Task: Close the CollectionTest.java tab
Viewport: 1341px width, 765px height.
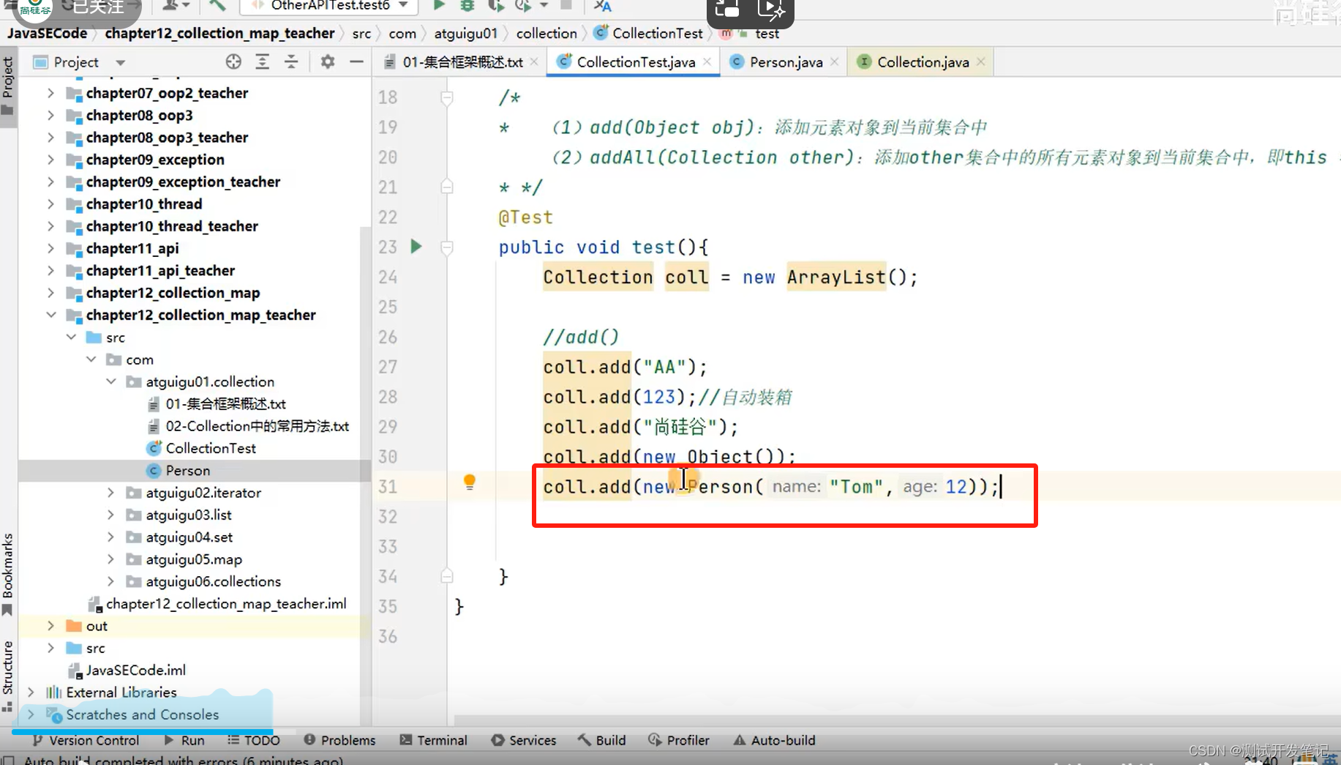Action: point(707,62)
